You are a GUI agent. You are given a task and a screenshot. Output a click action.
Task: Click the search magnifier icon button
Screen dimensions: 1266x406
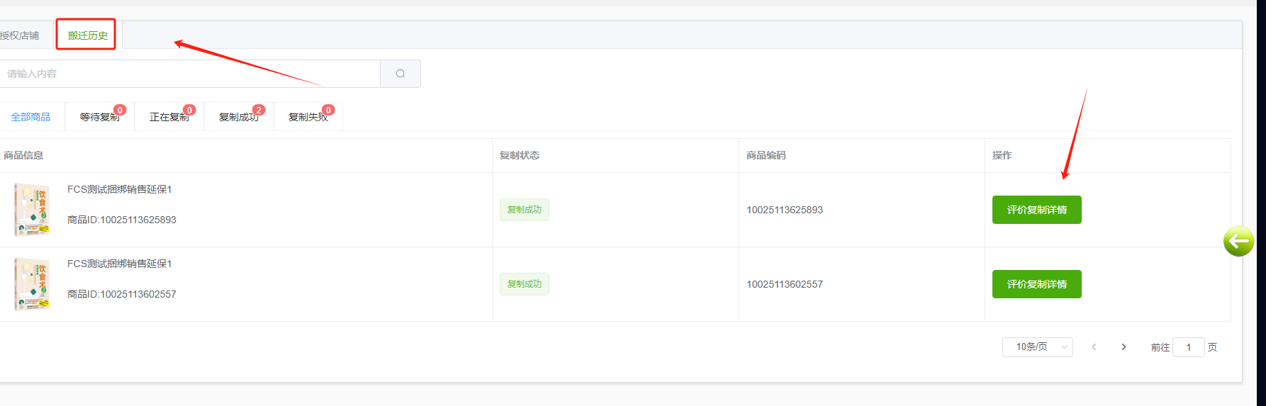(x=400, y=74)
